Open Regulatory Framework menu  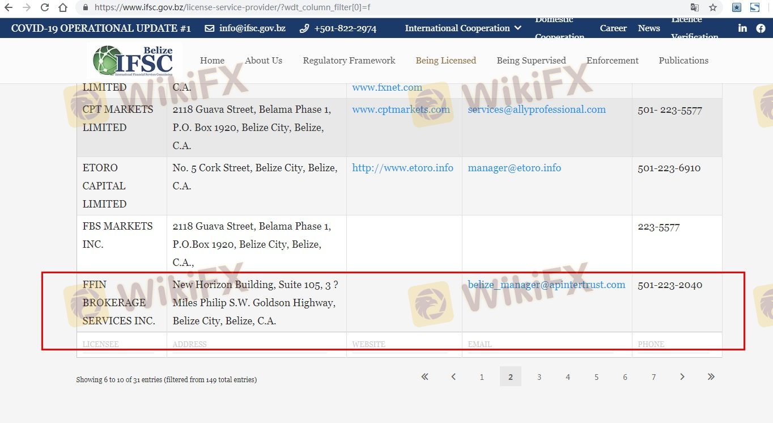[x=349, y=61]
